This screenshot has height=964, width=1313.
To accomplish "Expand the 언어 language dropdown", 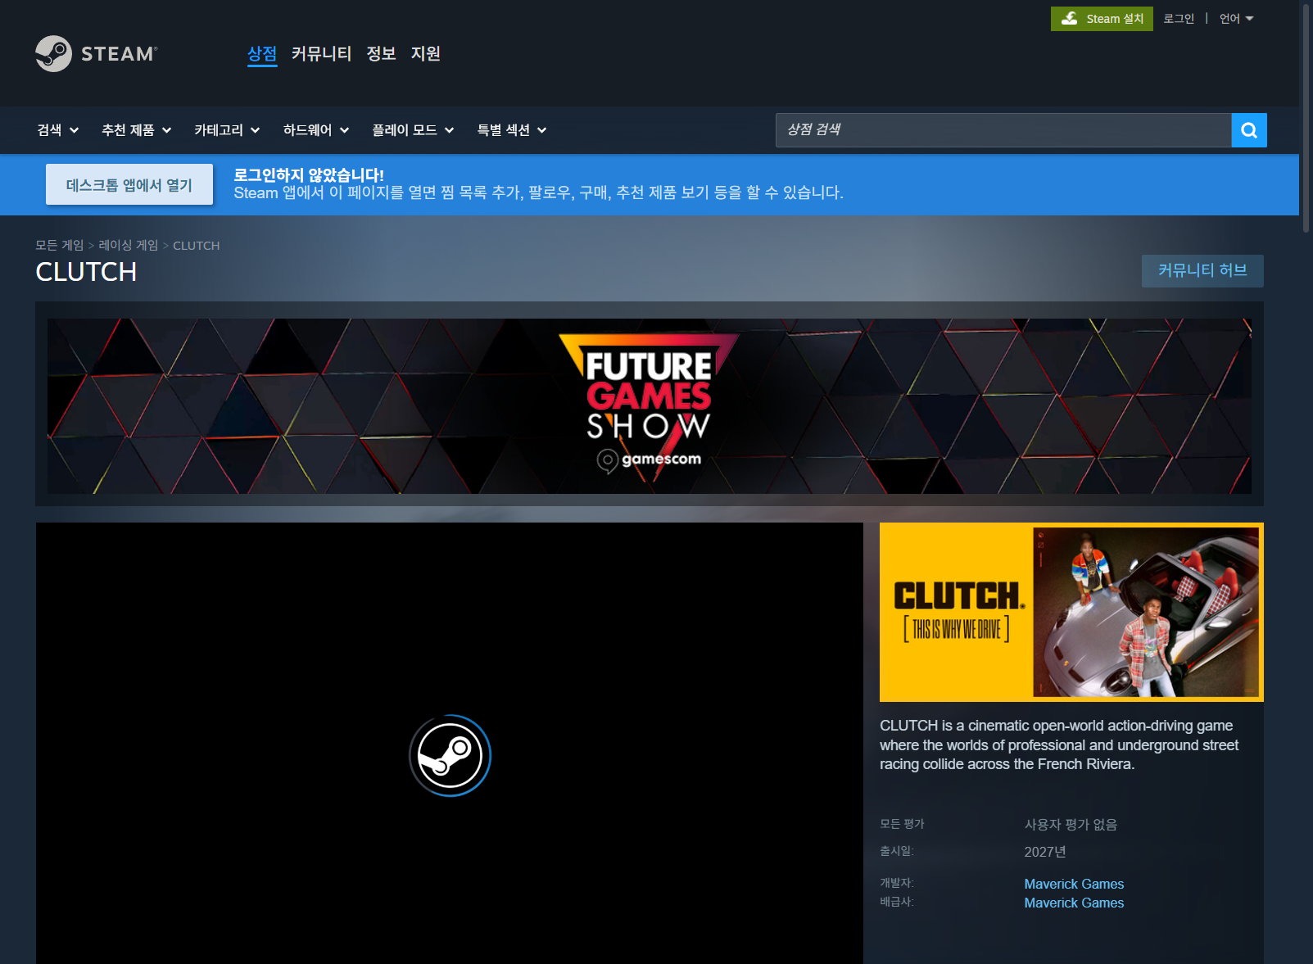I will coord(1236,19).
